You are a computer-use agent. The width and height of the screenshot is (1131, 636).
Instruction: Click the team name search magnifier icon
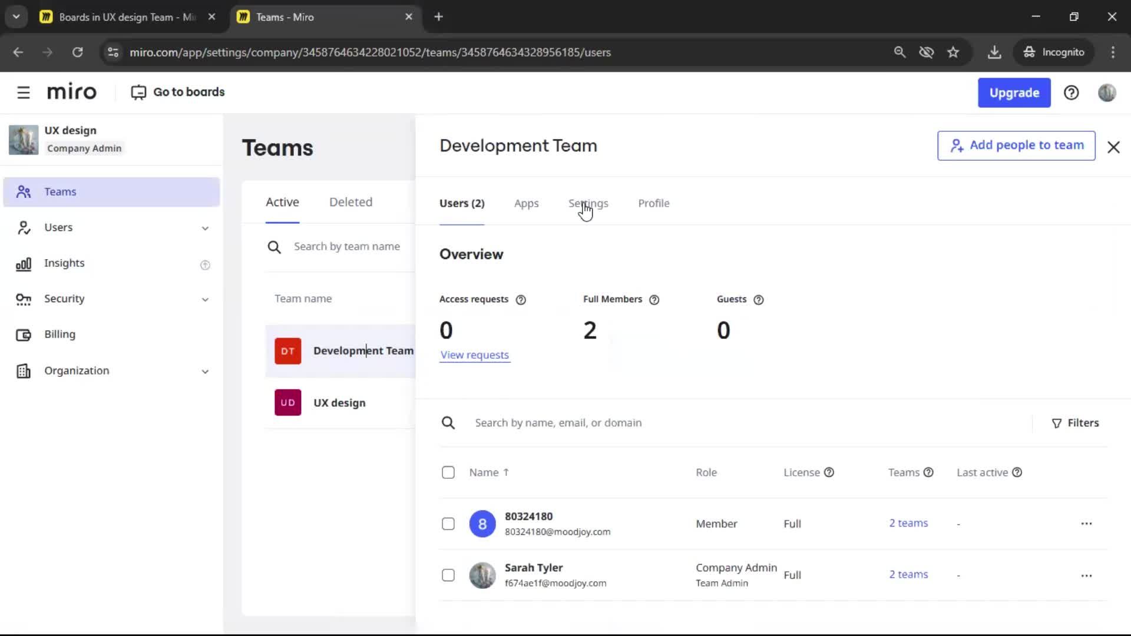point(274,247)
